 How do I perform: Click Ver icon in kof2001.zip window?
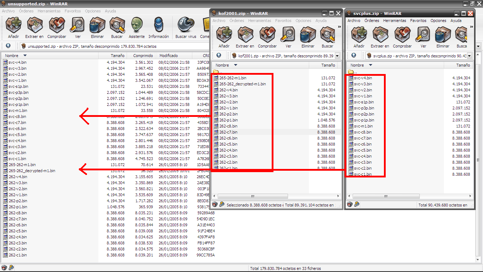tap(288, 35)
